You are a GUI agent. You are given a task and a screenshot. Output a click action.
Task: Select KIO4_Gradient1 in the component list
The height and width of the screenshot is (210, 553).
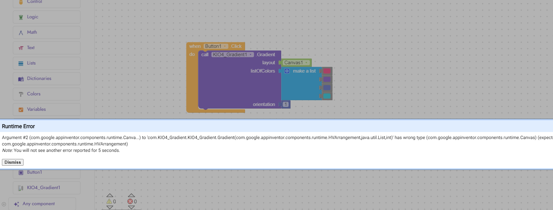pos(43,188)
